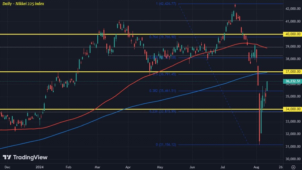The image size is (302, 170).
Task: Click the yellow 37,000.00 price label
Action: coord(293,72)
